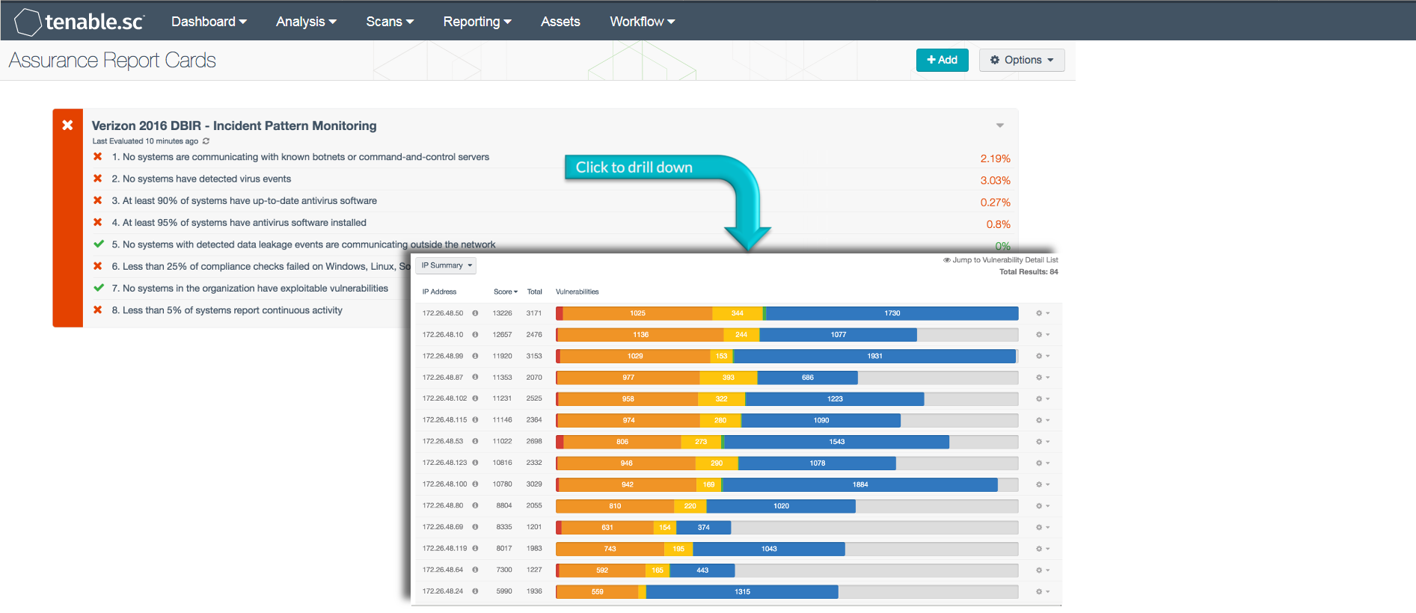The image size is (1416, 613).
Task: Drill down on the 2.19% result
Action: pyautogui.click(x=996, y=158)
